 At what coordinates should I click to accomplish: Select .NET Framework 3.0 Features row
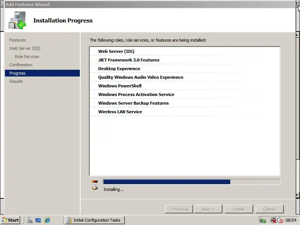click(184, 60)
